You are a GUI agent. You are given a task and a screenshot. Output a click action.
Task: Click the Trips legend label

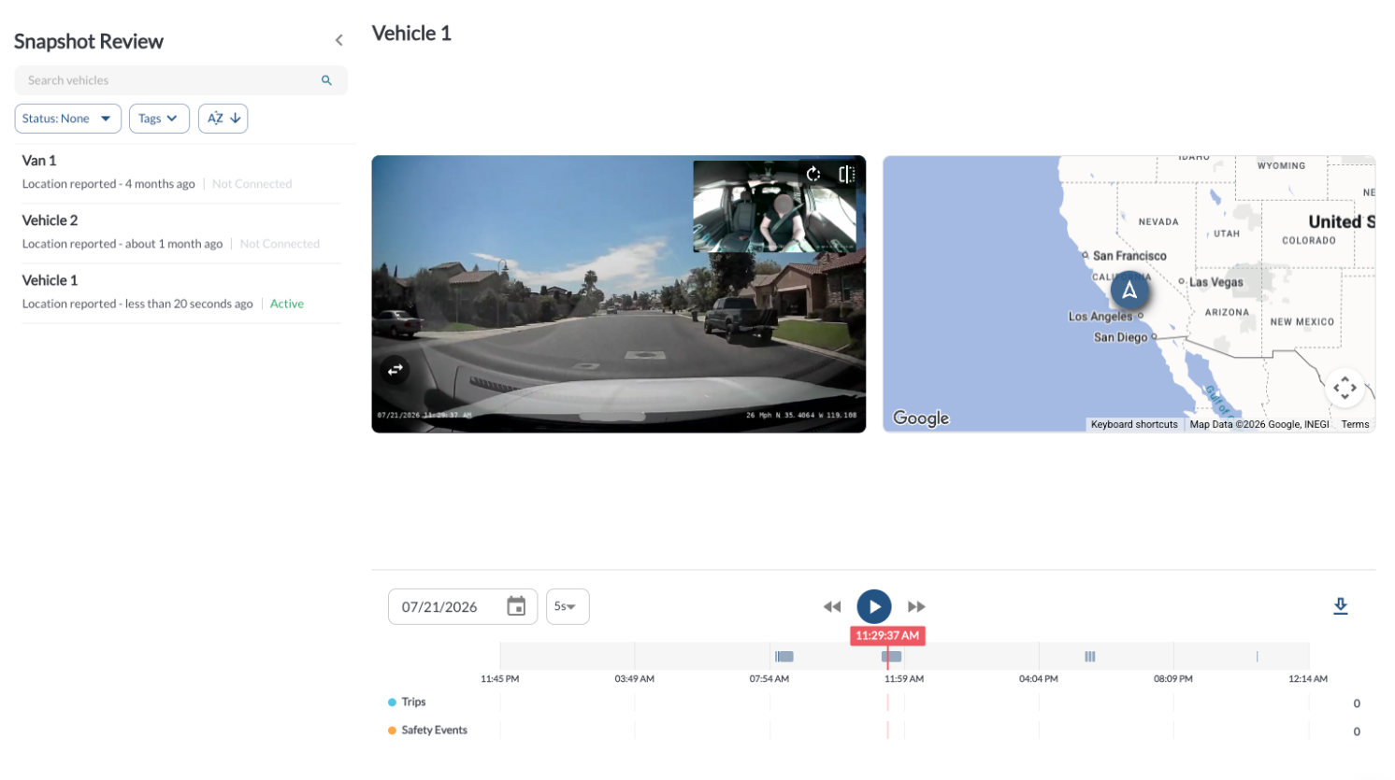(413, 702)
